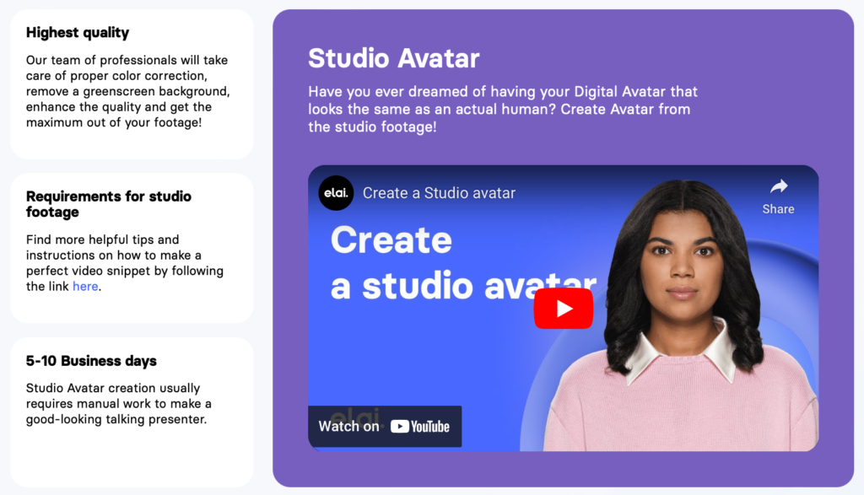This screenshot has height=495, width=864.
Task: Click the studio footage instructions paragraph
Action: click(x=125, y=263)
